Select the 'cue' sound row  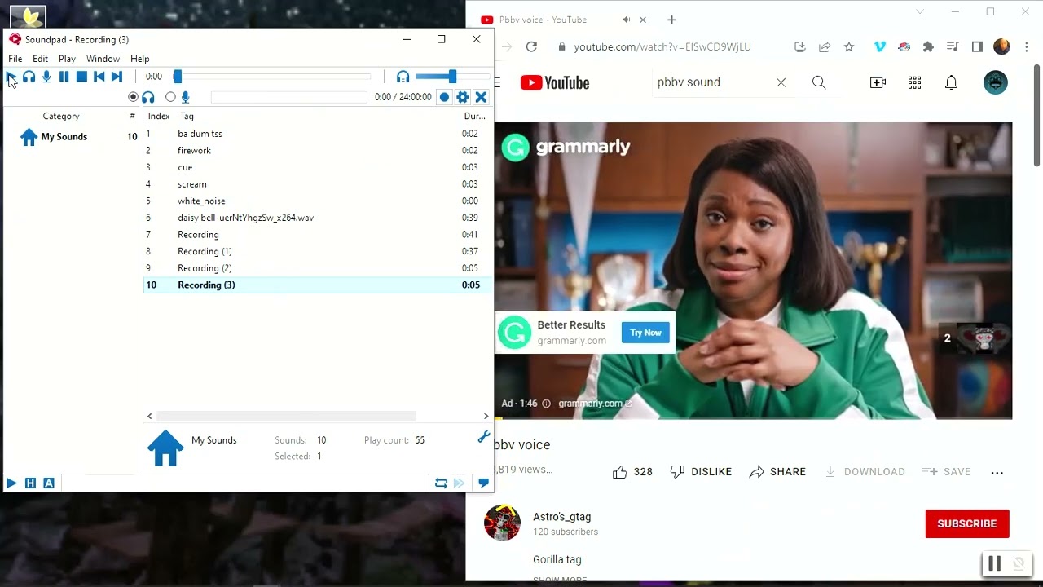pos(318,167)
